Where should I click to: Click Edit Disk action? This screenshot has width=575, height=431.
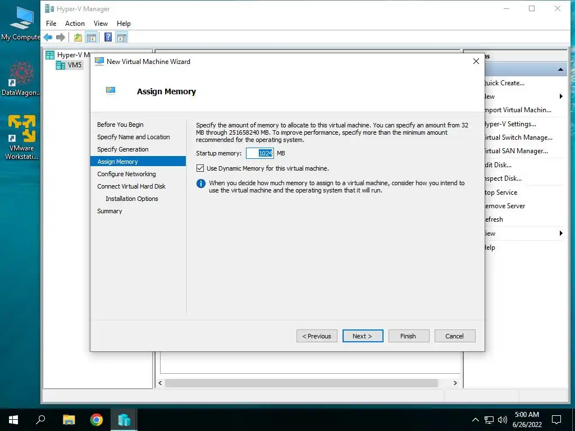click(x=498, y=165)
